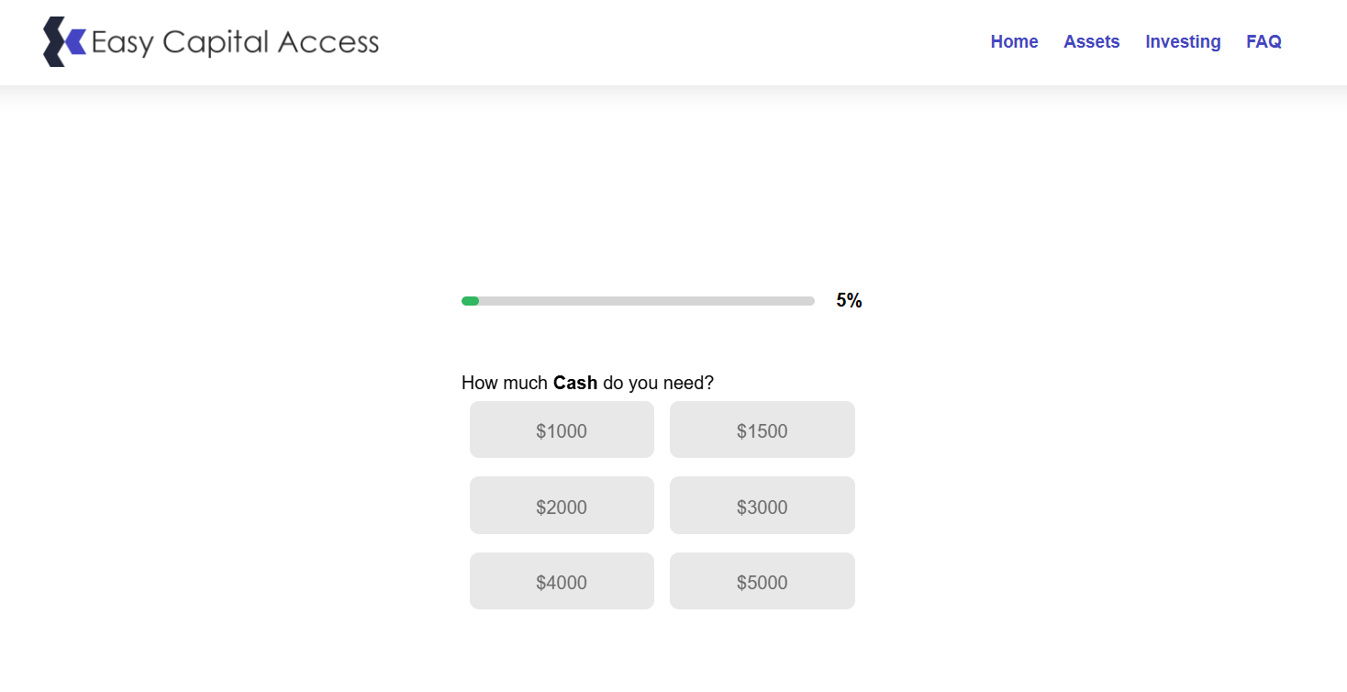Click the "How much" question text
Image resolution: width=1347 pixels, height=692 pixels.
coord(504,383)
